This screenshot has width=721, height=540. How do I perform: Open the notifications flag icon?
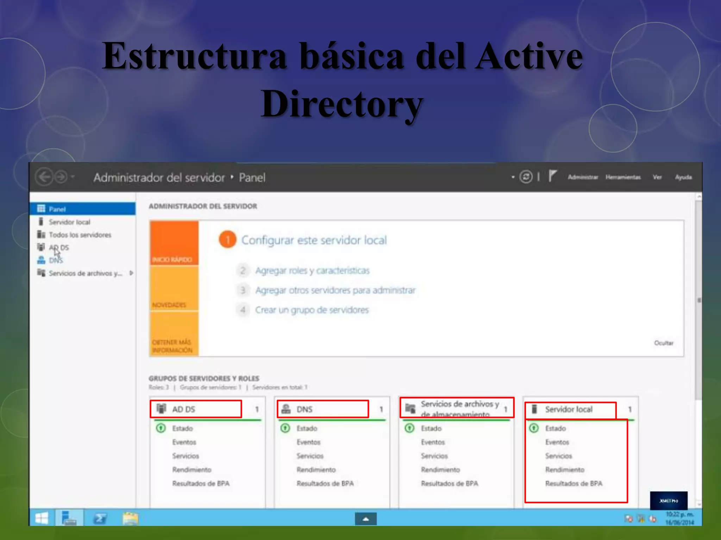[x=552, y=176]
